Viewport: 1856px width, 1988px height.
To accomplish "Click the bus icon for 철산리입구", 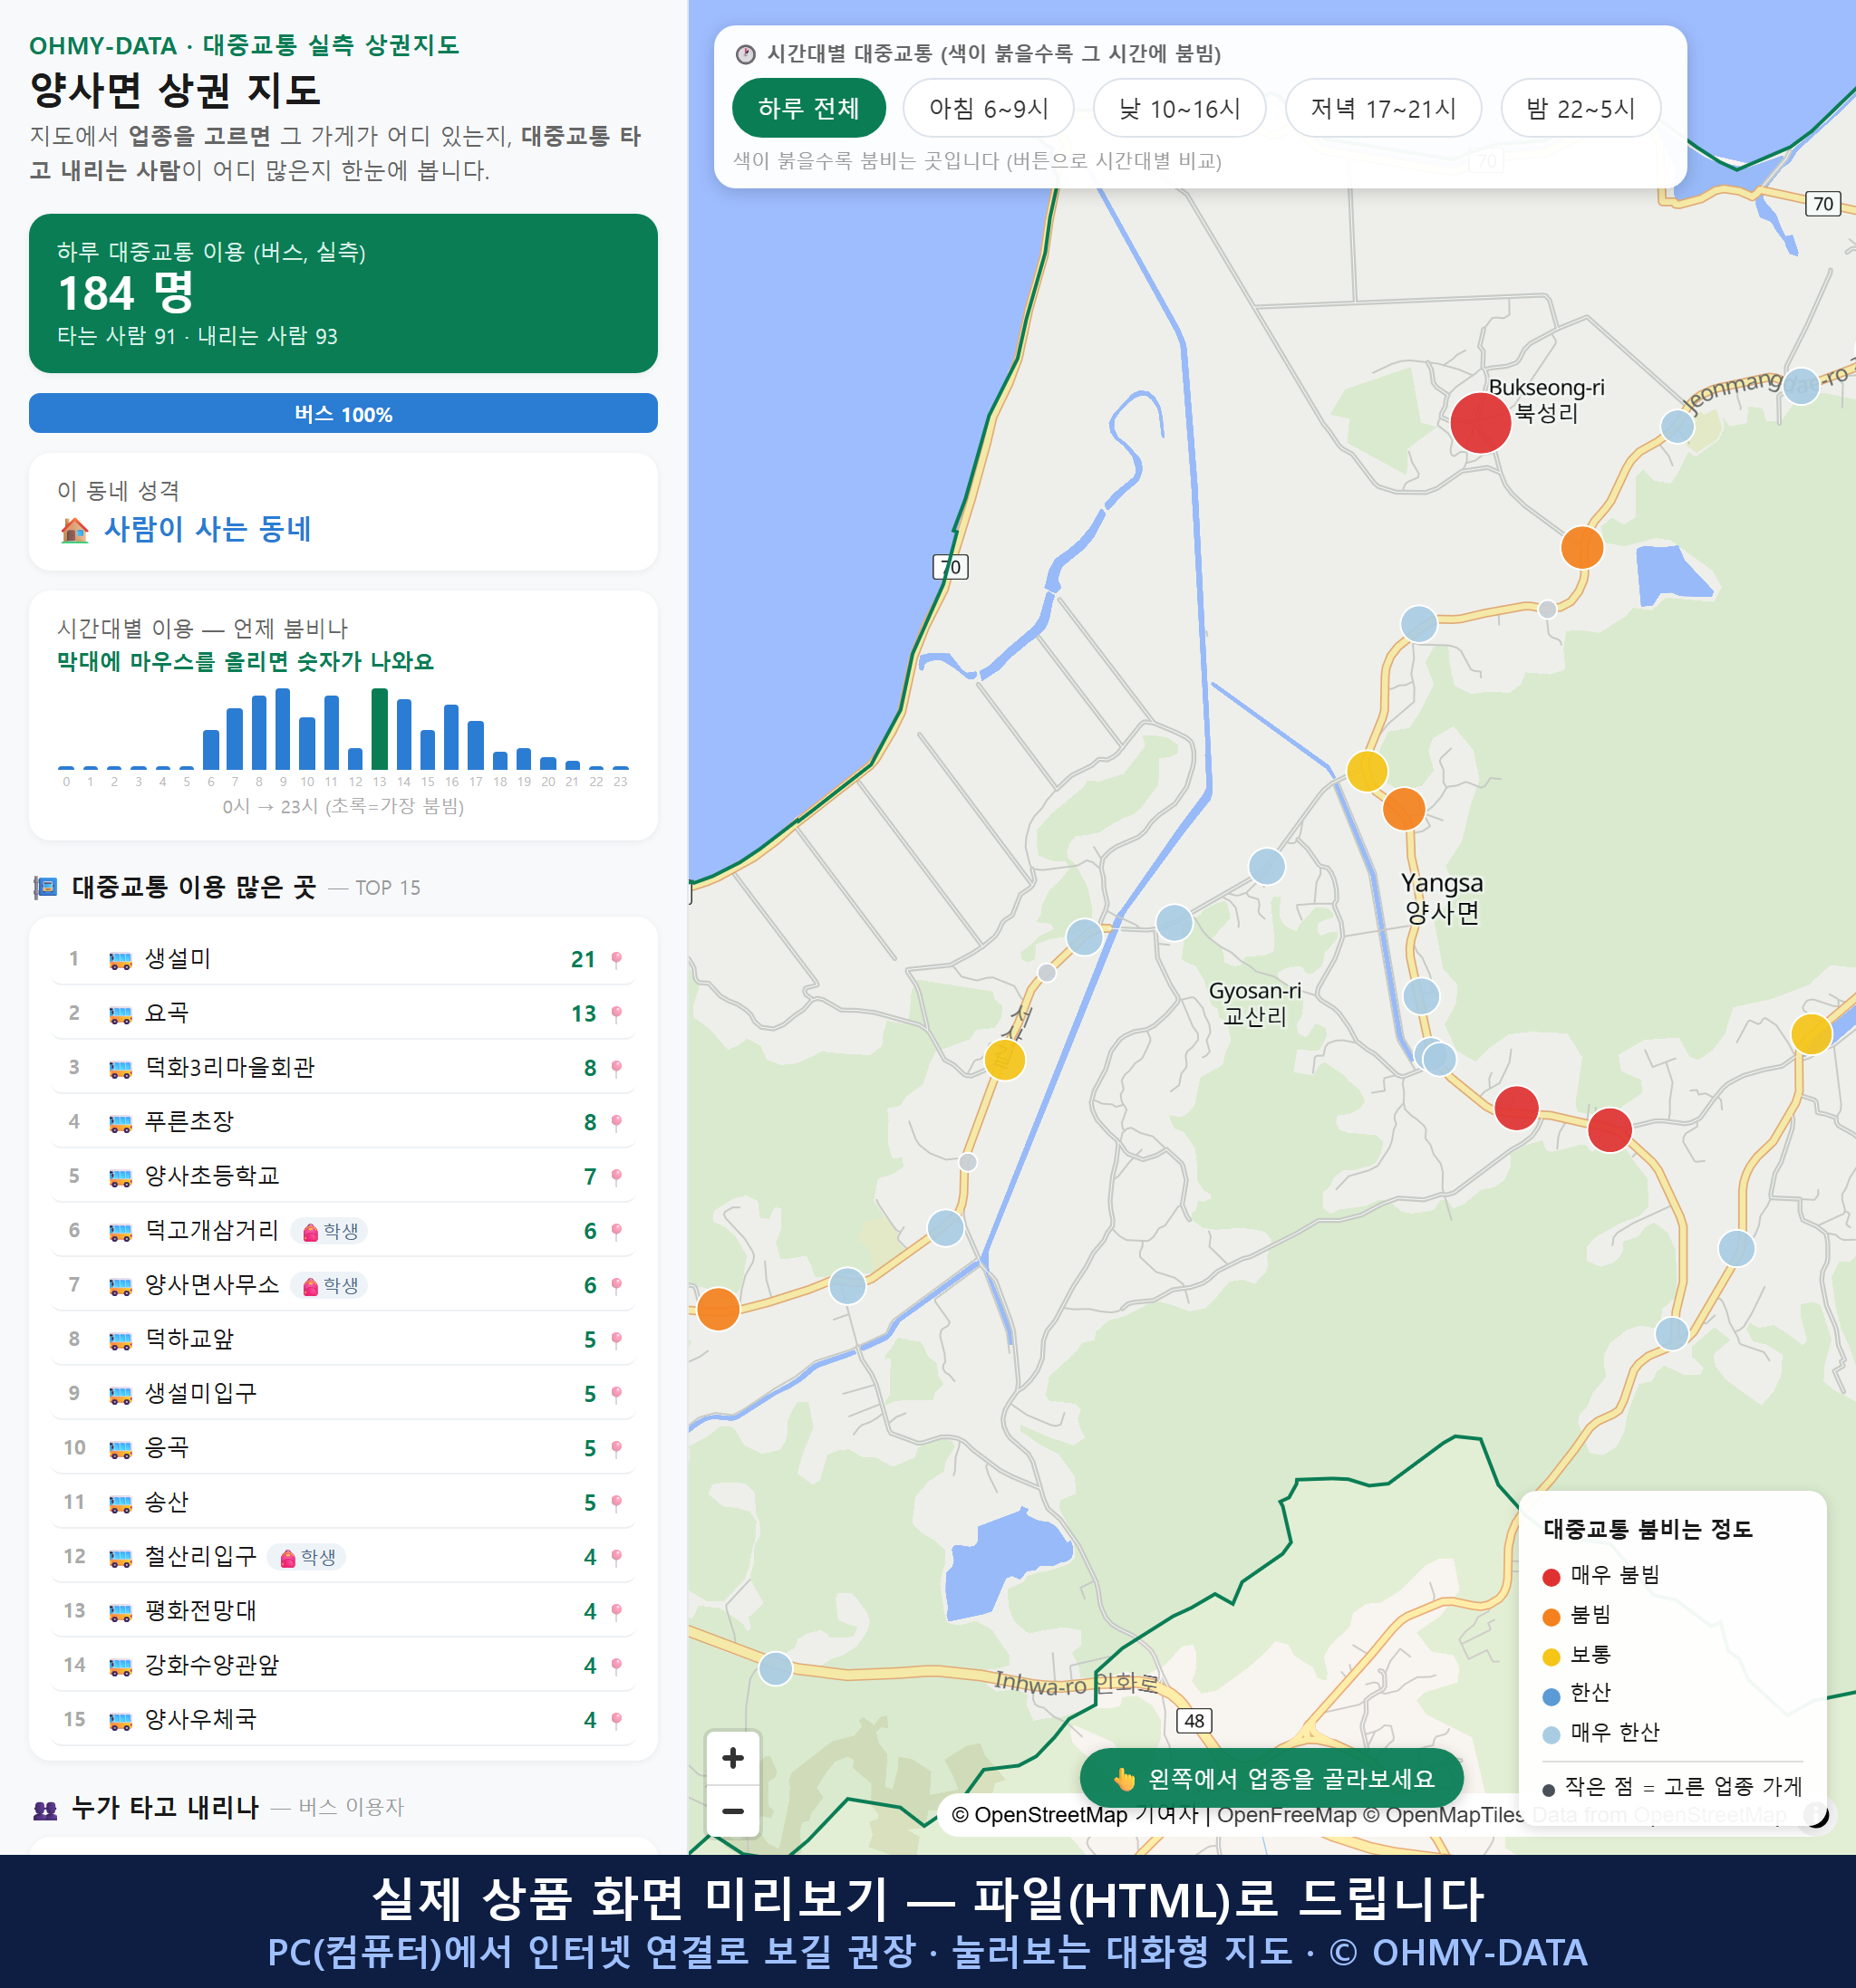I will tap(120, 1558).
